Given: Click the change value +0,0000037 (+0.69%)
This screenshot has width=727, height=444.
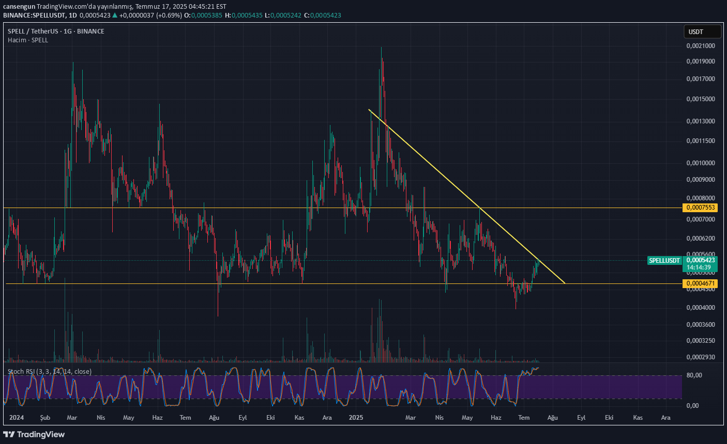Looking at the screenshot, I should point(150,15).
